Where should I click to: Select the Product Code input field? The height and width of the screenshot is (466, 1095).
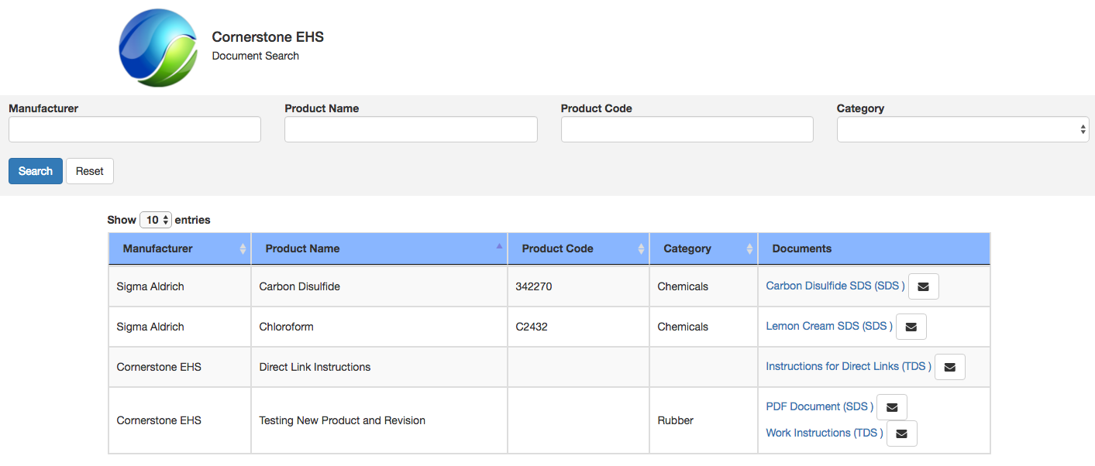(x=687, y=130)
